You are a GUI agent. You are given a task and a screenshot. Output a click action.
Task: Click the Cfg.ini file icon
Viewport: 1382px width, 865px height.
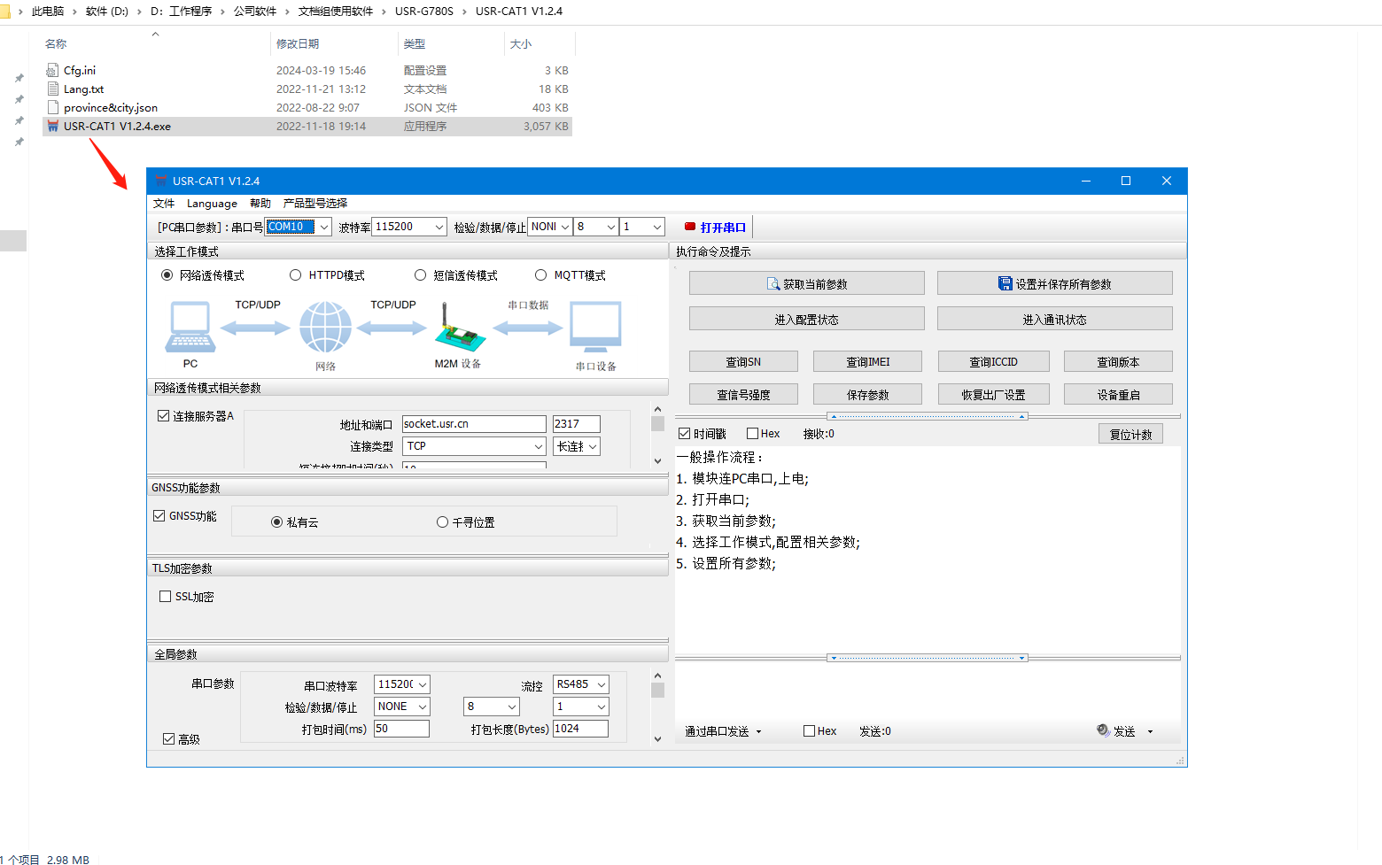pos(52,70)
